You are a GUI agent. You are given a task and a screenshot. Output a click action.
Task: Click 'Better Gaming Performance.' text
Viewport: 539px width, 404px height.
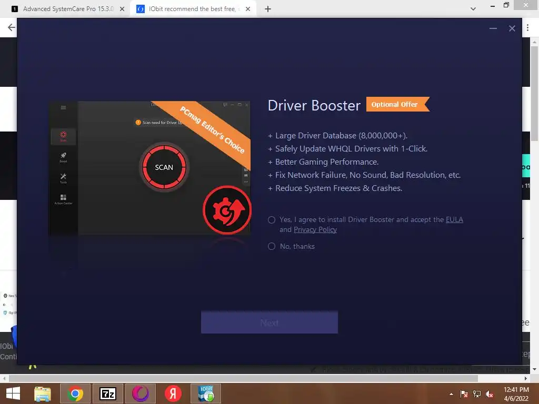coord(327,162)
